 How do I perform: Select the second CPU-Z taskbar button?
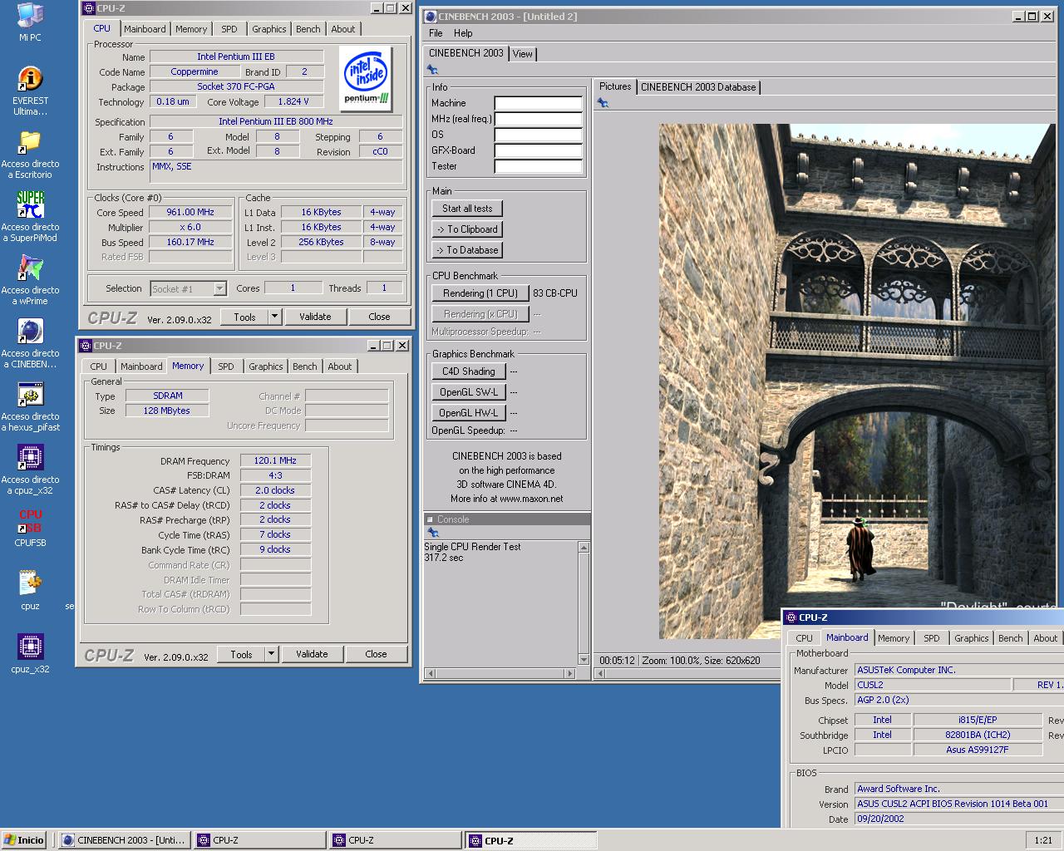395,840
